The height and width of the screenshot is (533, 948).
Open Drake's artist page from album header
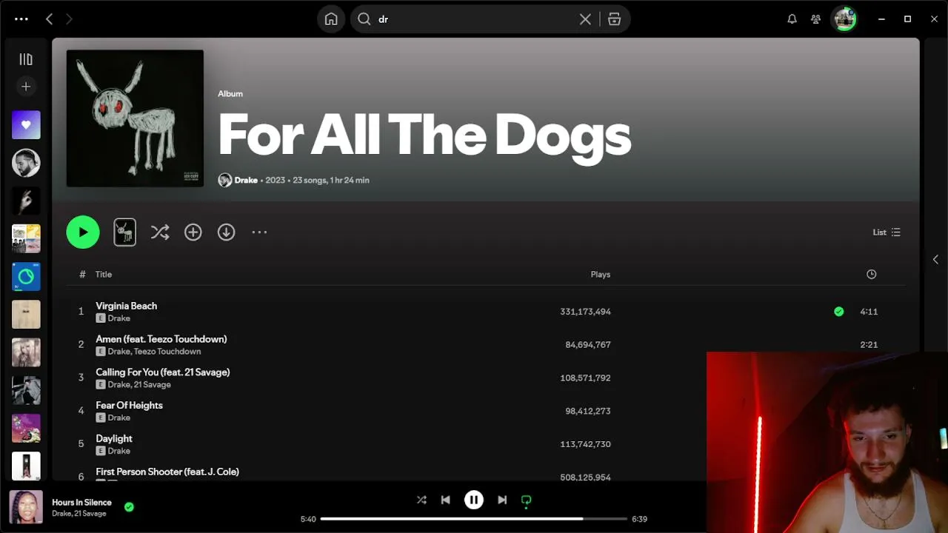click(246, 180)
